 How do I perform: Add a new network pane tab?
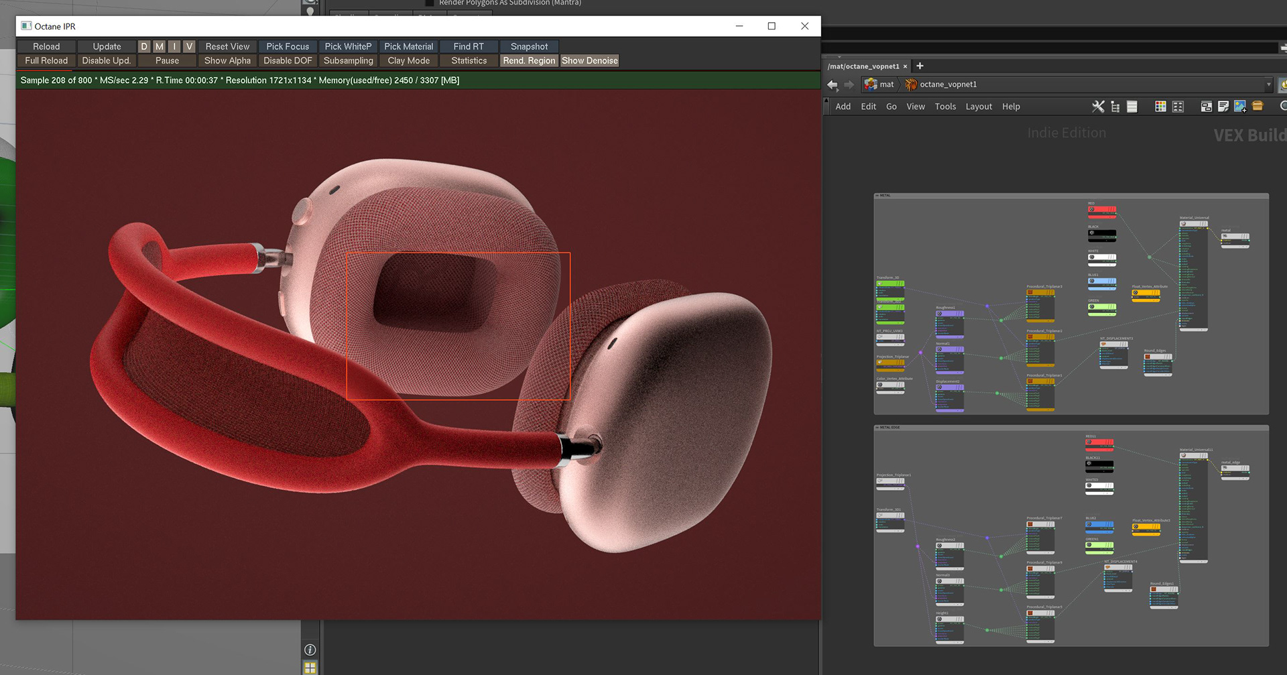click(920, 66)
